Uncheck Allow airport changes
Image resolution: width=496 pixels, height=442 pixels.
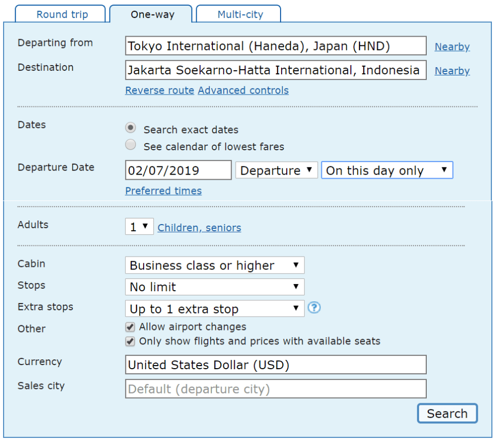pyautogui.click(x=129, y=327)
